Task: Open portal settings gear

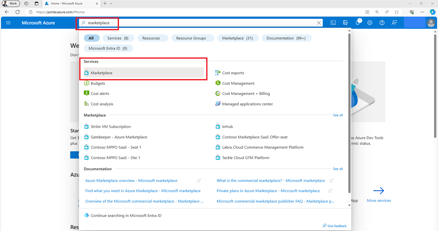Action: (x=370, y=23)
